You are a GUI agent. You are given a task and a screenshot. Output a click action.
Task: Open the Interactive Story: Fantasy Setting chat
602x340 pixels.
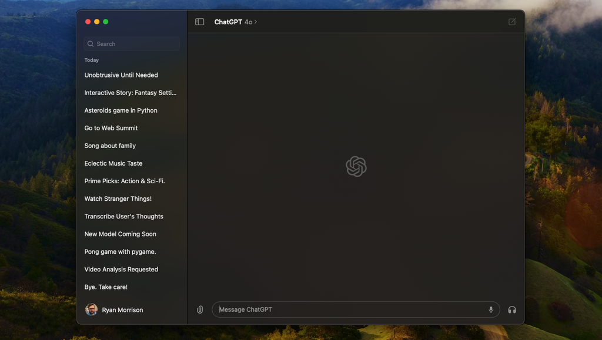(x=132, y=93)
